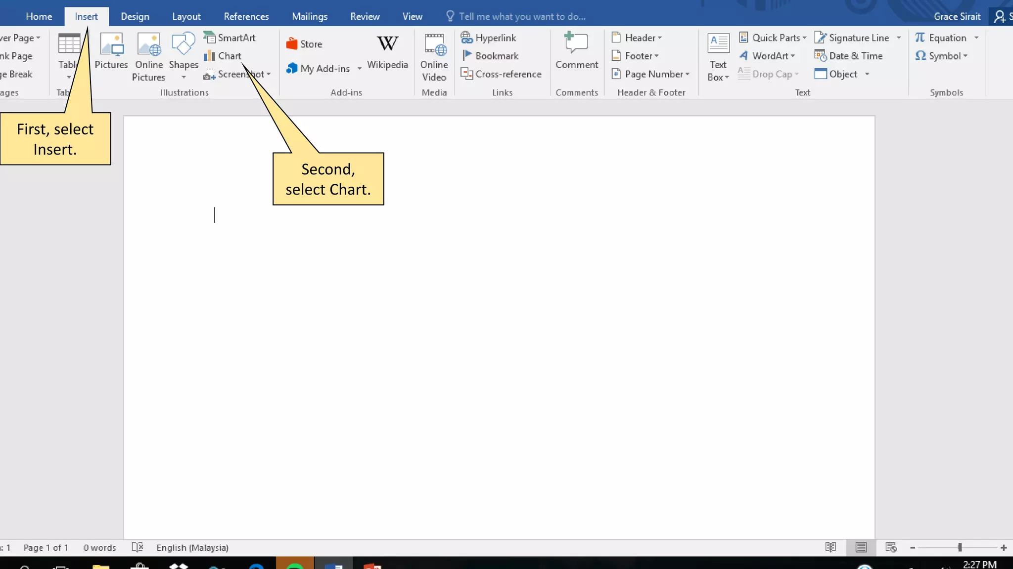
Task: Insert Date & Time
Action: (848, 56)
